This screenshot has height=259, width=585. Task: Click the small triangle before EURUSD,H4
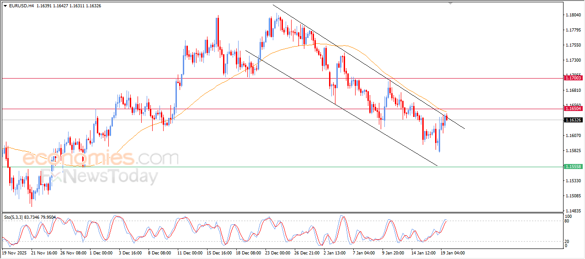pos(5,5)
